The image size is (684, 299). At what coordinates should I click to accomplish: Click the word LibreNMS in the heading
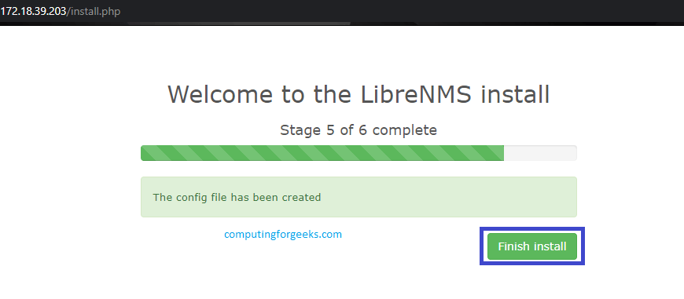pyautogui.click(x=416, y=94)
